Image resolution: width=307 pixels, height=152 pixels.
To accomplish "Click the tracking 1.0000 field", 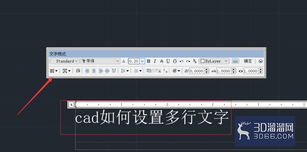I will (x=223, y=71).
